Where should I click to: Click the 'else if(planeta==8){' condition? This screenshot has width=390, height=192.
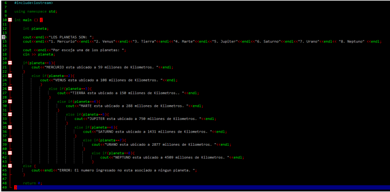[x=113, y=153]
